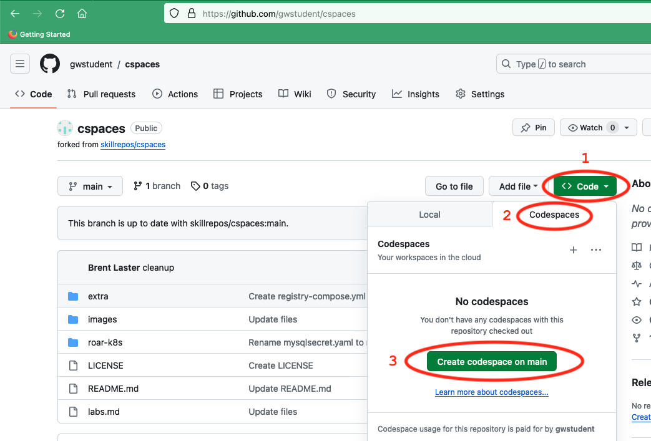The height and width of the screenshot is (441, 651).
Task: Open the roar-k8s folder
Action: pos(105,342)
